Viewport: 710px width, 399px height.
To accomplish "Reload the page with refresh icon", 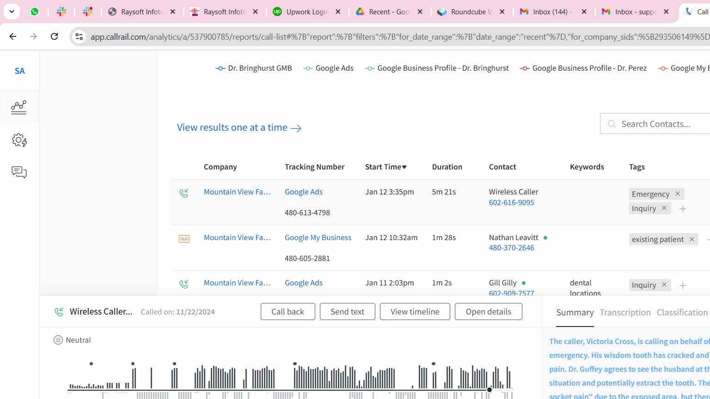I will pyautogui.click(x=54, y=36).
